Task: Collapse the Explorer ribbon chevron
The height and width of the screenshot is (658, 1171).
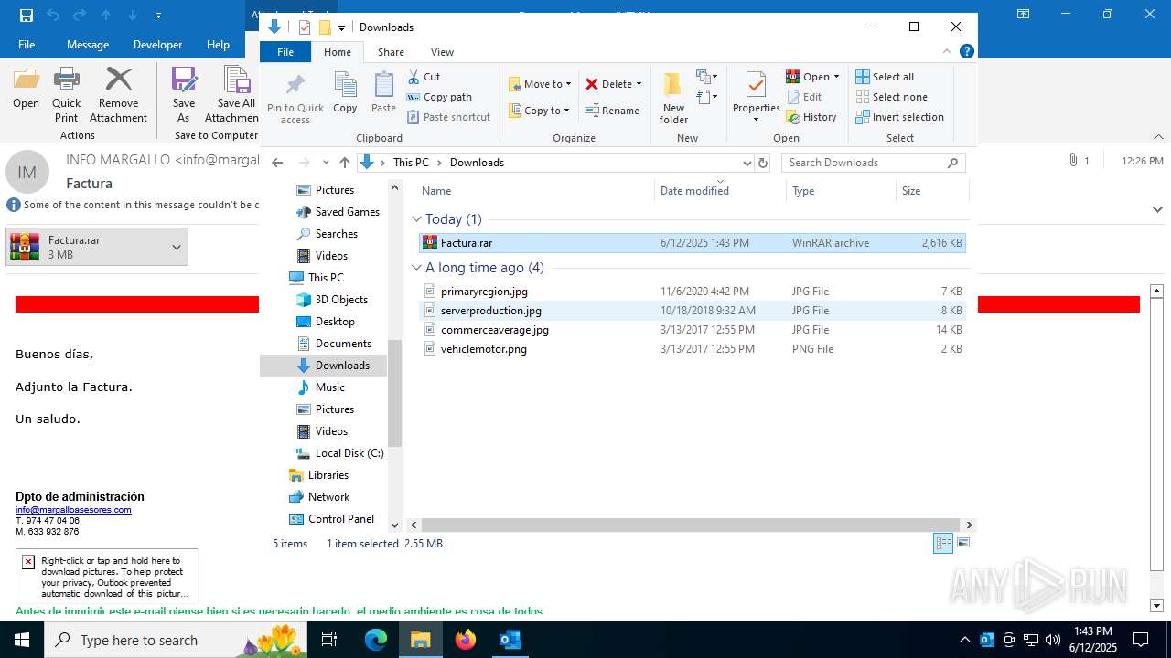Action: tap(948, 51)
